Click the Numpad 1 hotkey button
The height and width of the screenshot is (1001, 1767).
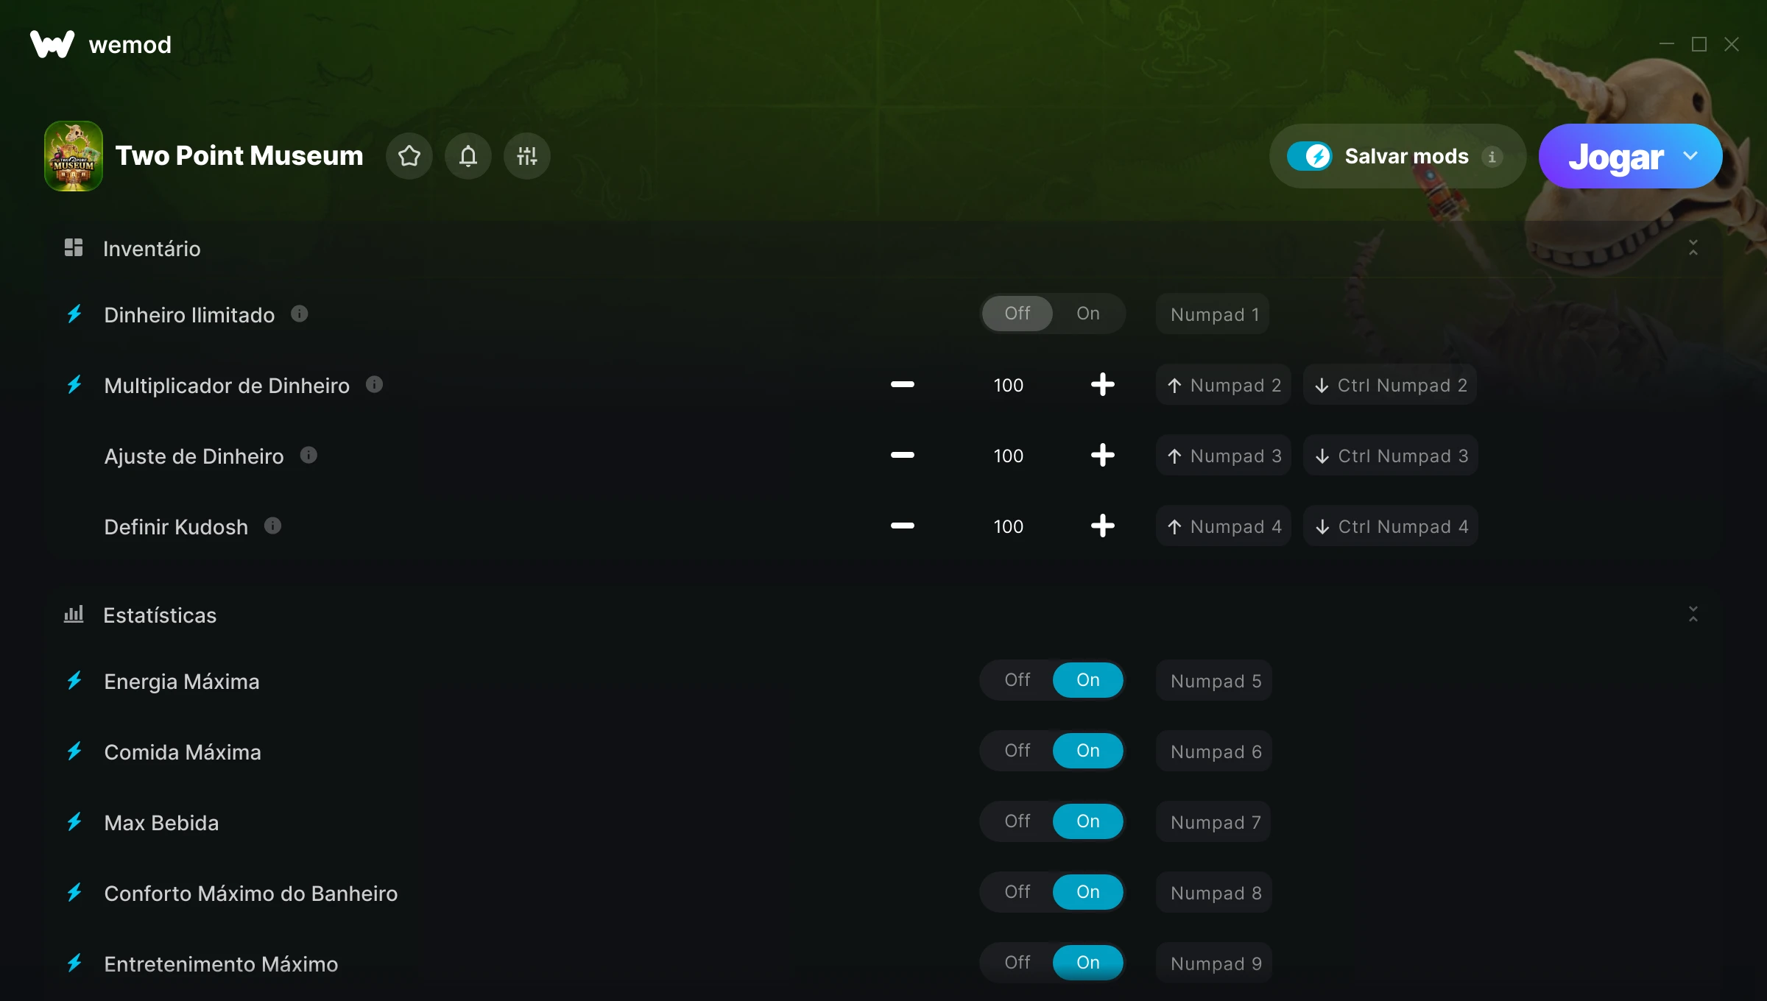tap(1214, 314)
